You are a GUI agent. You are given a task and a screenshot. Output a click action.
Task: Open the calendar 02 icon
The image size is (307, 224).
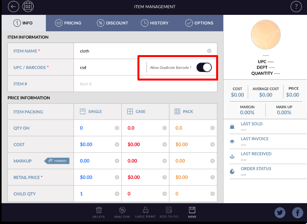(28, 7)
